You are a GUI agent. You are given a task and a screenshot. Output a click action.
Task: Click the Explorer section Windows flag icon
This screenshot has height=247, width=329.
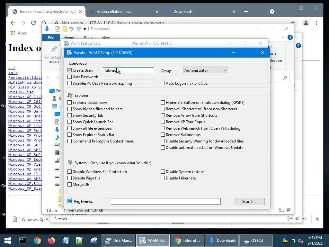(70, 95)
